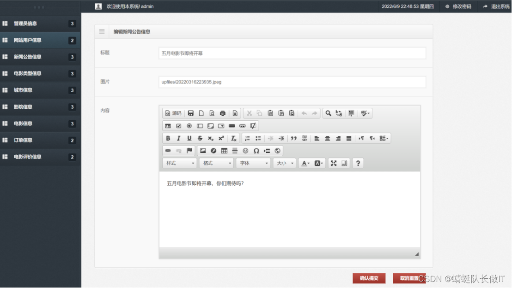Insert an image button element

tap(242, 126)
